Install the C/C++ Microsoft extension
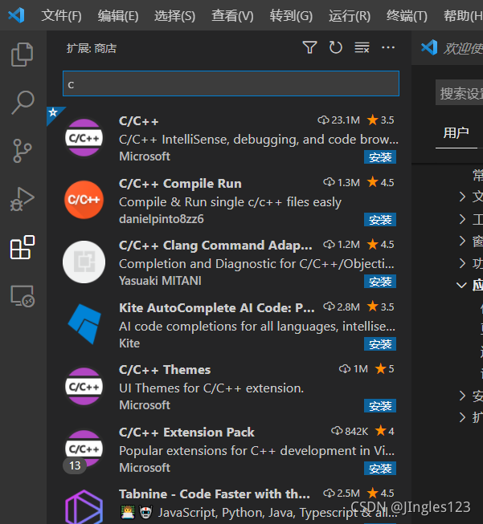483x524 pixels. coord(380,157)
